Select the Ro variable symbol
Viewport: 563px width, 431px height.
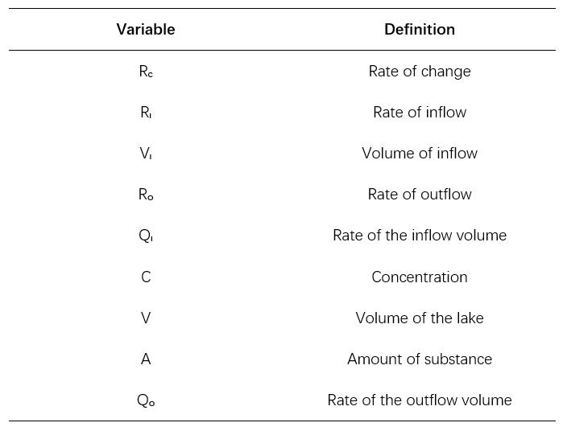146,195
